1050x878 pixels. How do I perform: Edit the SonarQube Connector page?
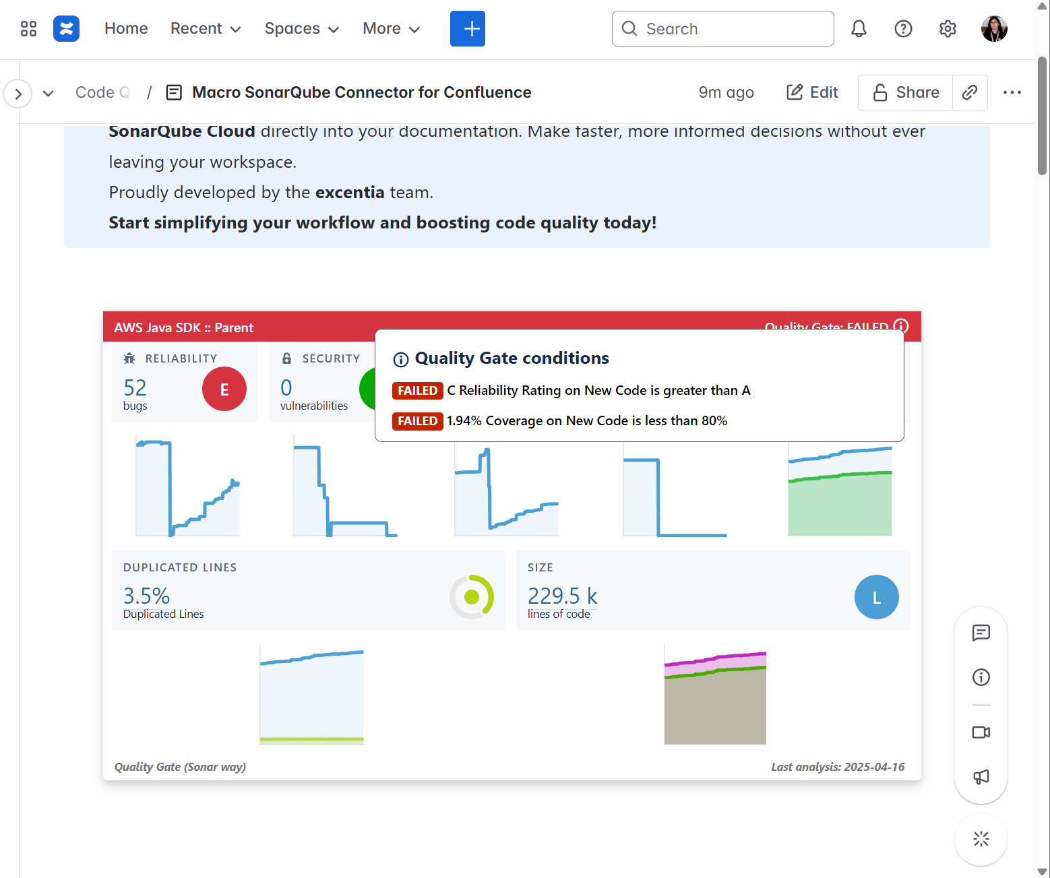coord(812,92)
